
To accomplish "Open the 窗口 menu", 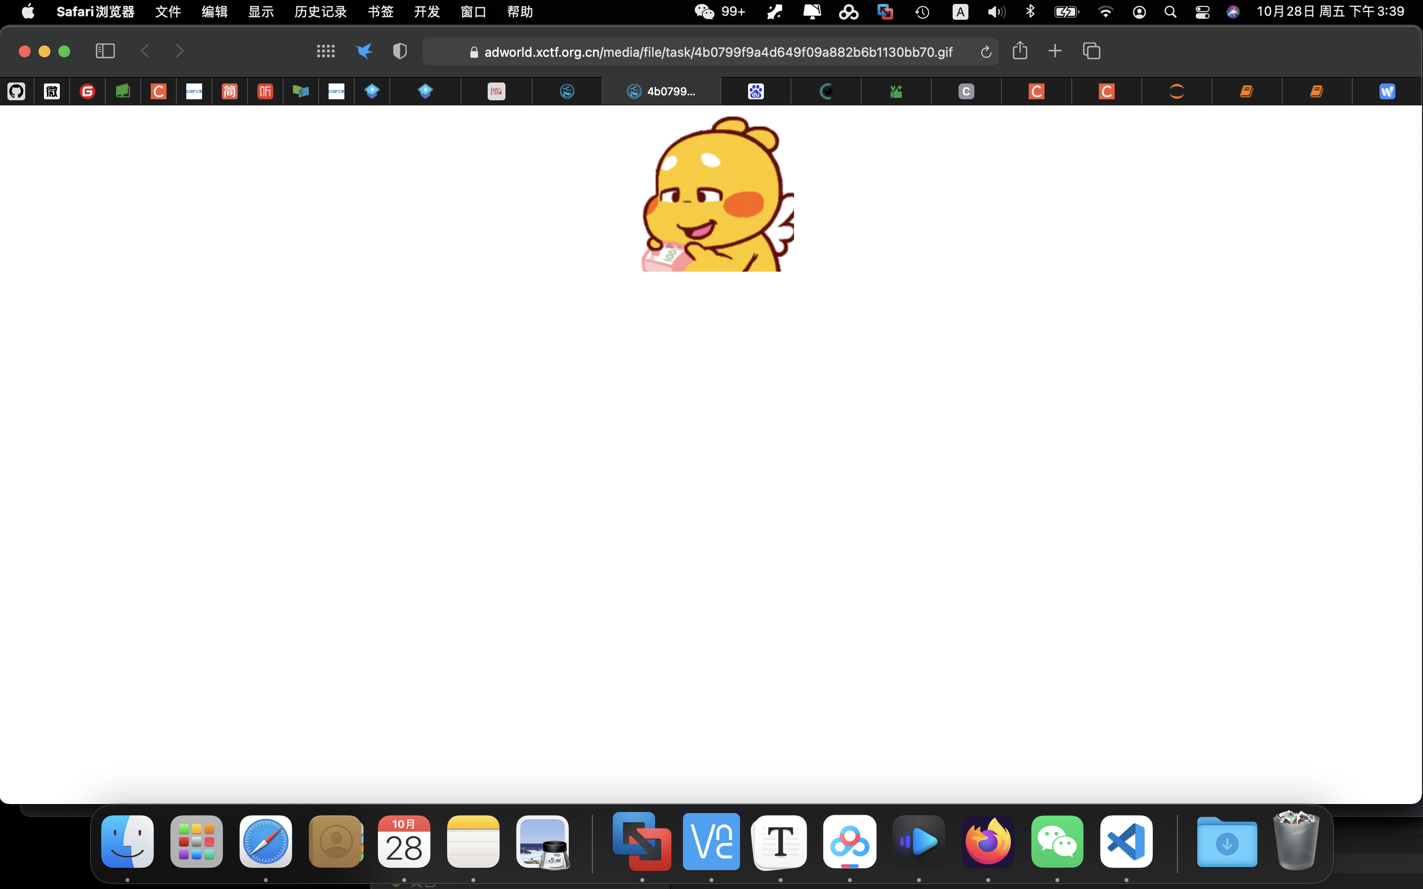I will (473, 12).
